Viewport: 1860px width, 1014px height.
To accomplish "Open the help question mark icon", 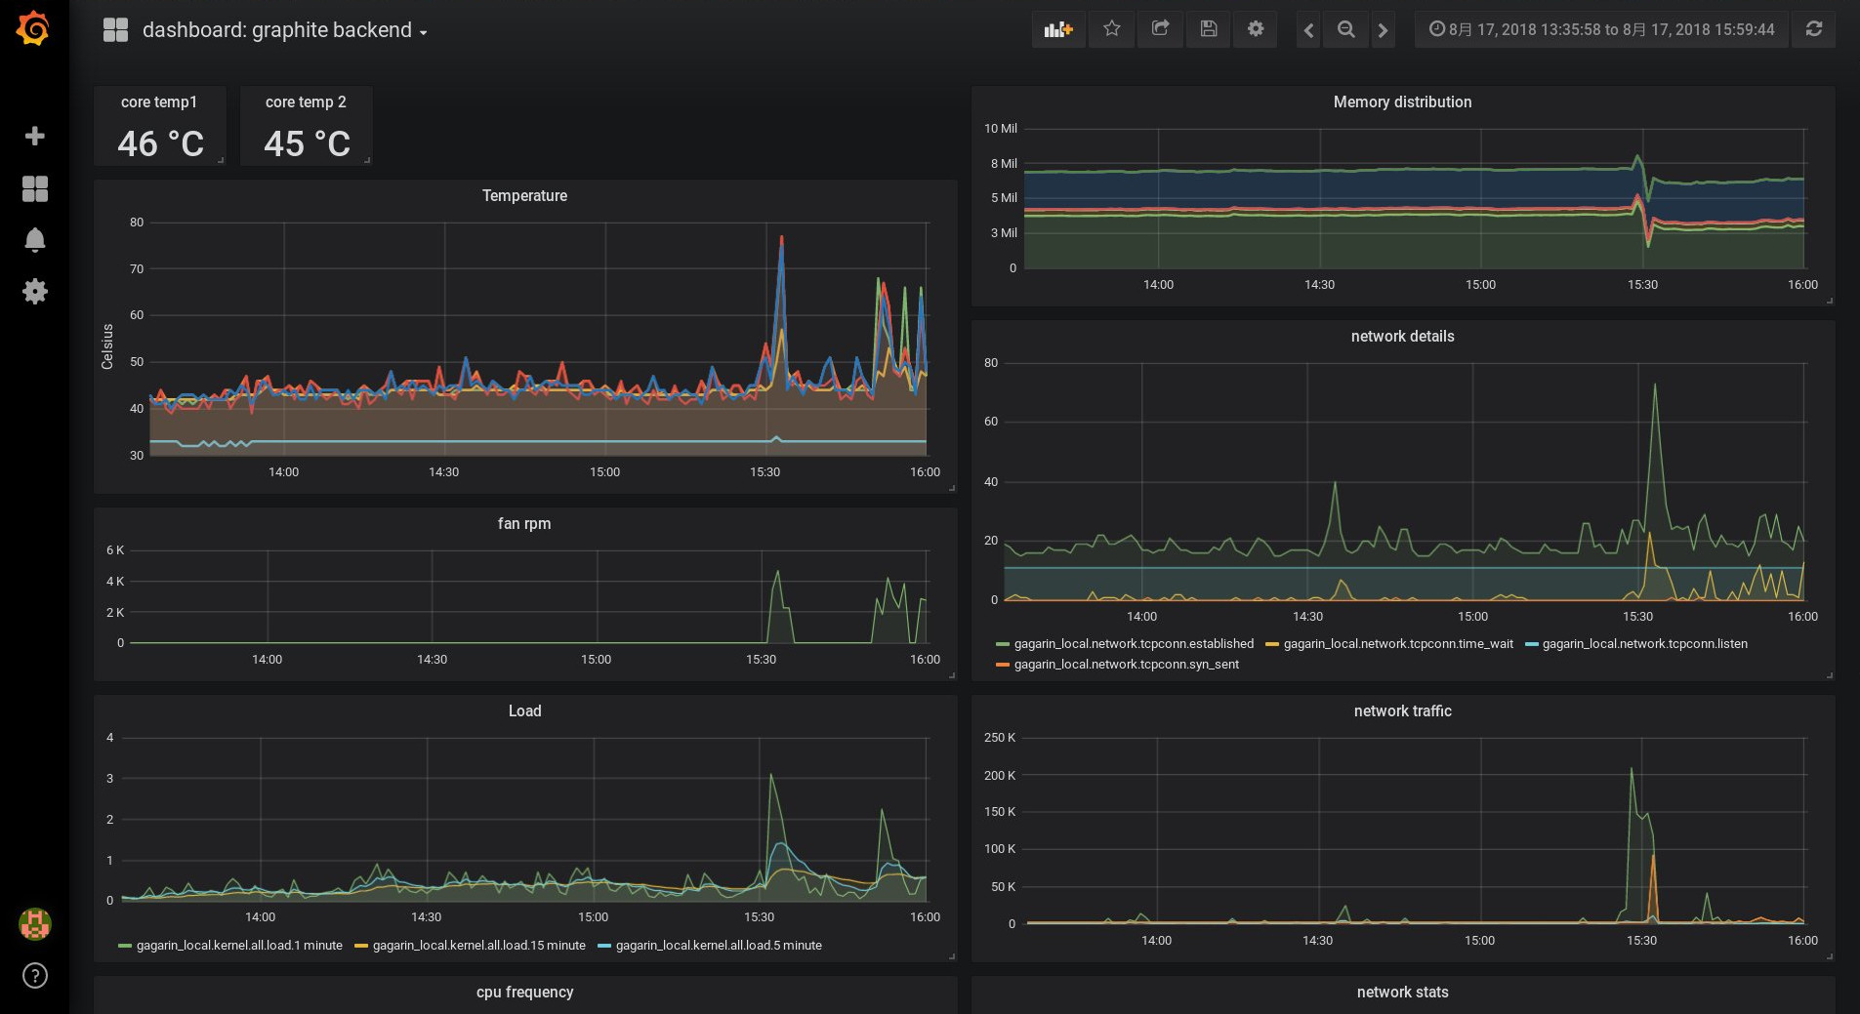I will click(34, 975).
